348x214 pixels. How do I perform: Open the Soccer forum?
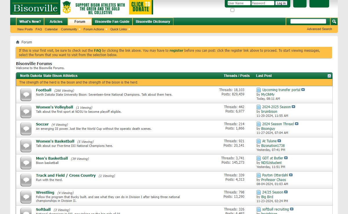coord(42,124)
